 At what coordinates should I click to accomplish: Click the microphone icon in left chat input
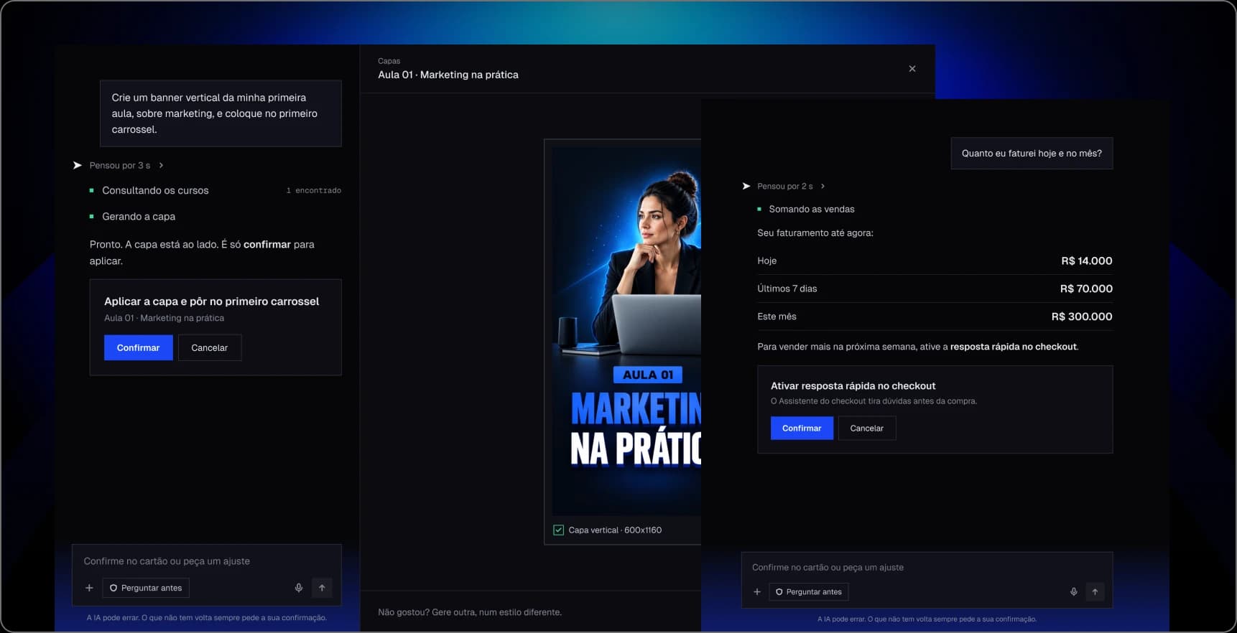(299, 588)
